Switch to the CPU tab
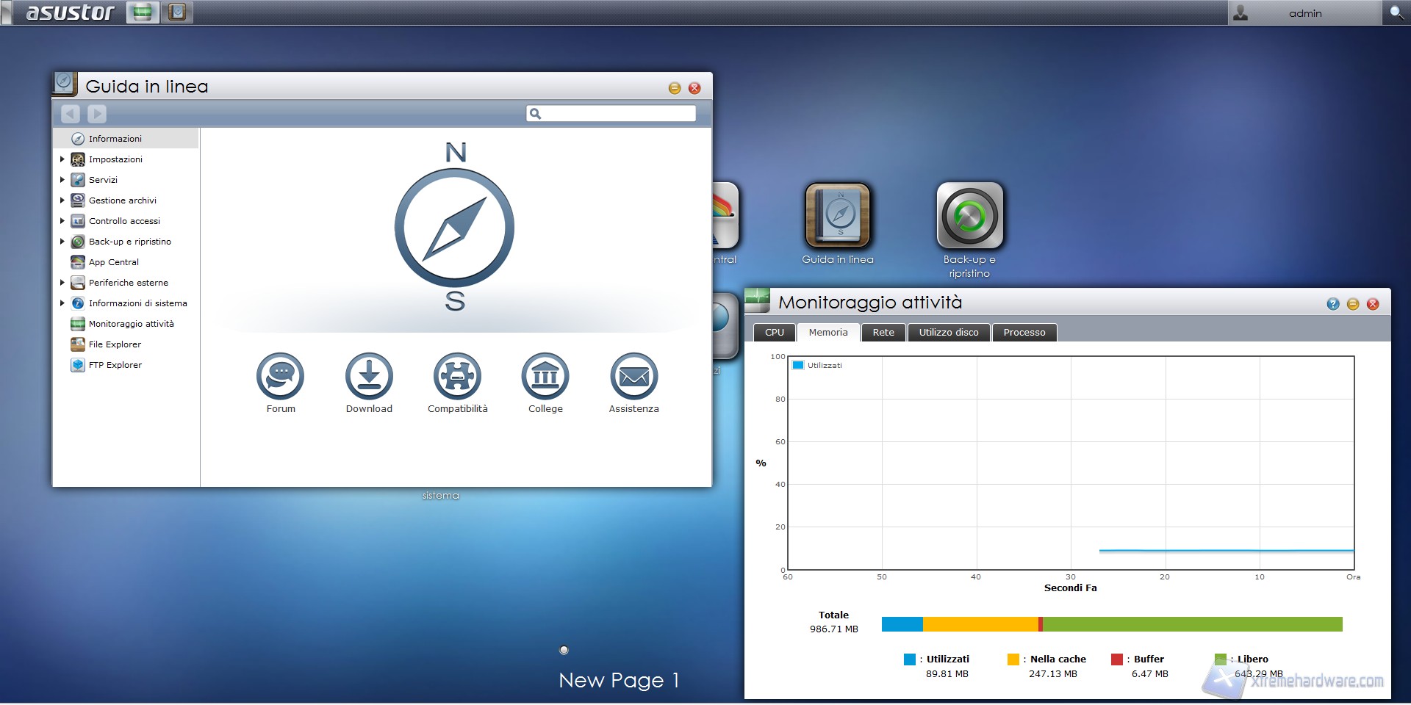The height and width of the screenshot is (705, 1411). (775, 333)
